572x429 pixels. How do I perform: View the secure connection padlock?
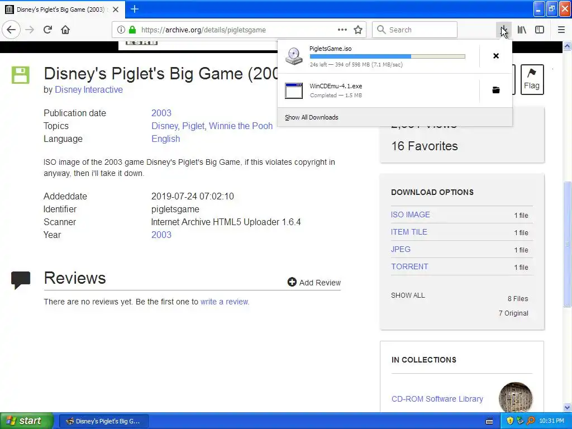coord(132,30)
